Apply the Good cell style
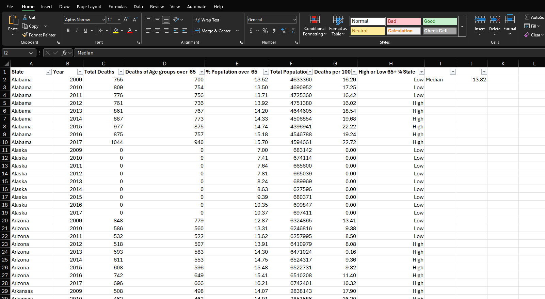 pyautogui.click(x=440, y=21)
